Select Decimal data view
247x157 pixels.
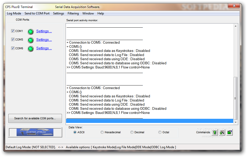tap(132, 132)
